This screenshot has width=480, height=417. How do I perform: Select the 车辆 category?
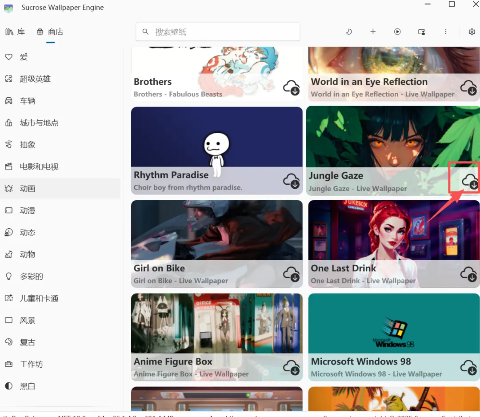(x=60, y=101)
